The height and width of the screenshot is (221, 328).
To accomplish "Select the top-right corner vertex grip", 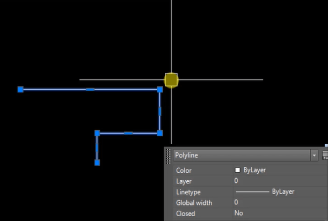I will tap(160, 90).
